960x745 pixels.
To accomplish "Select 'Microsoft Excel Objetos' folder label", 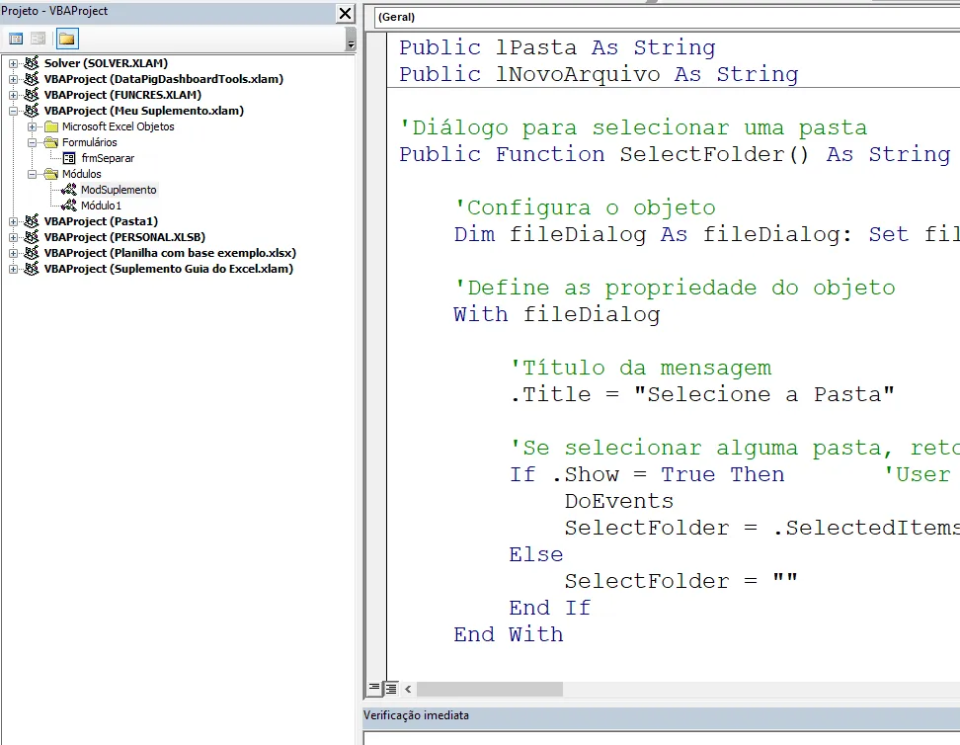I will 119,126.
